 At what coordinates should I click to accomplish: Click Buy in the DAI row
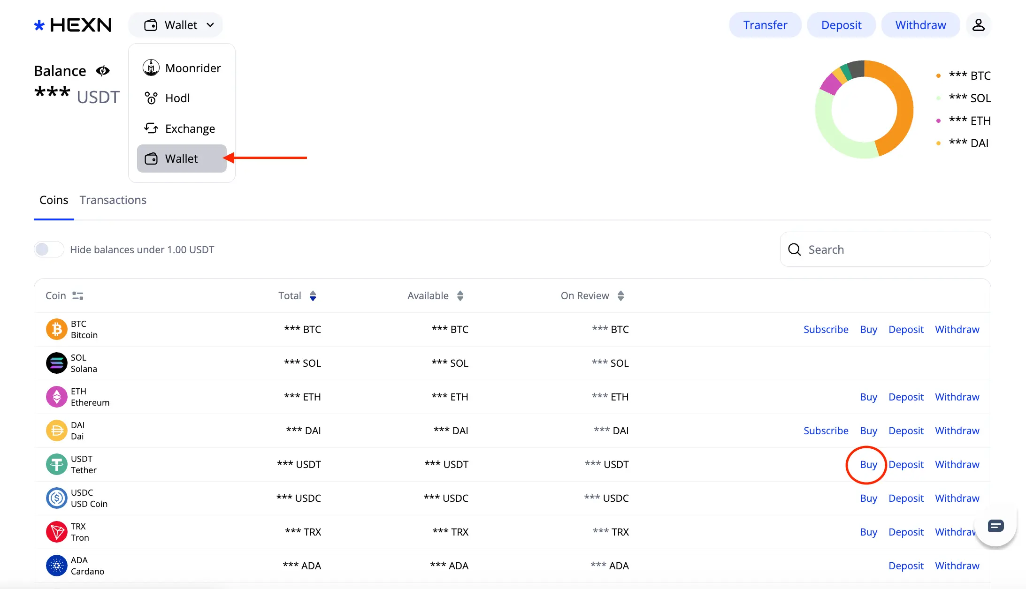point(868,430)
